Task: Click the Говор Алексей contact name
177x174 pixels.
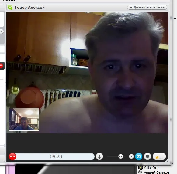Action: [30, 7]
